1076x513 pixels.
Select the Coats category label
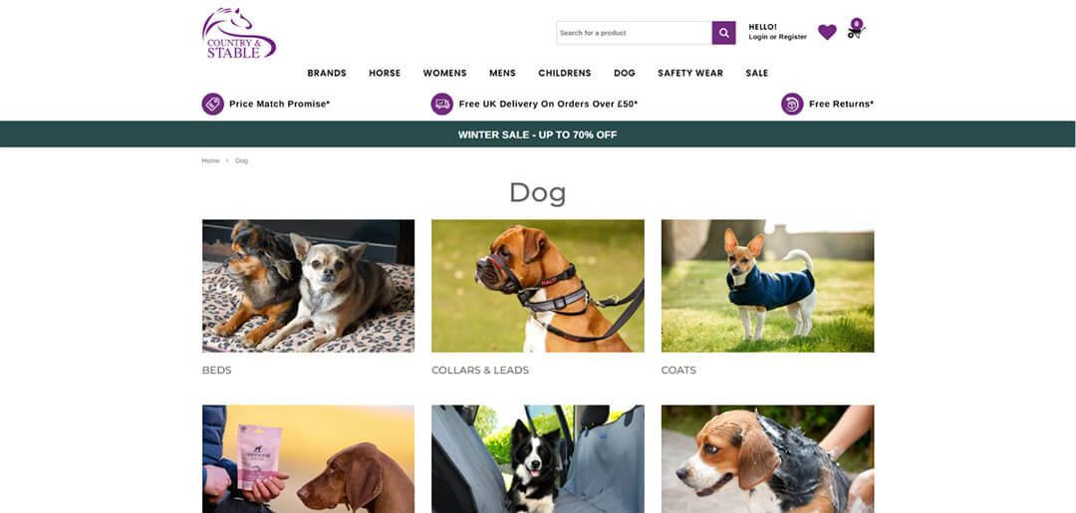pyautogui.click(x=678, y=371)
